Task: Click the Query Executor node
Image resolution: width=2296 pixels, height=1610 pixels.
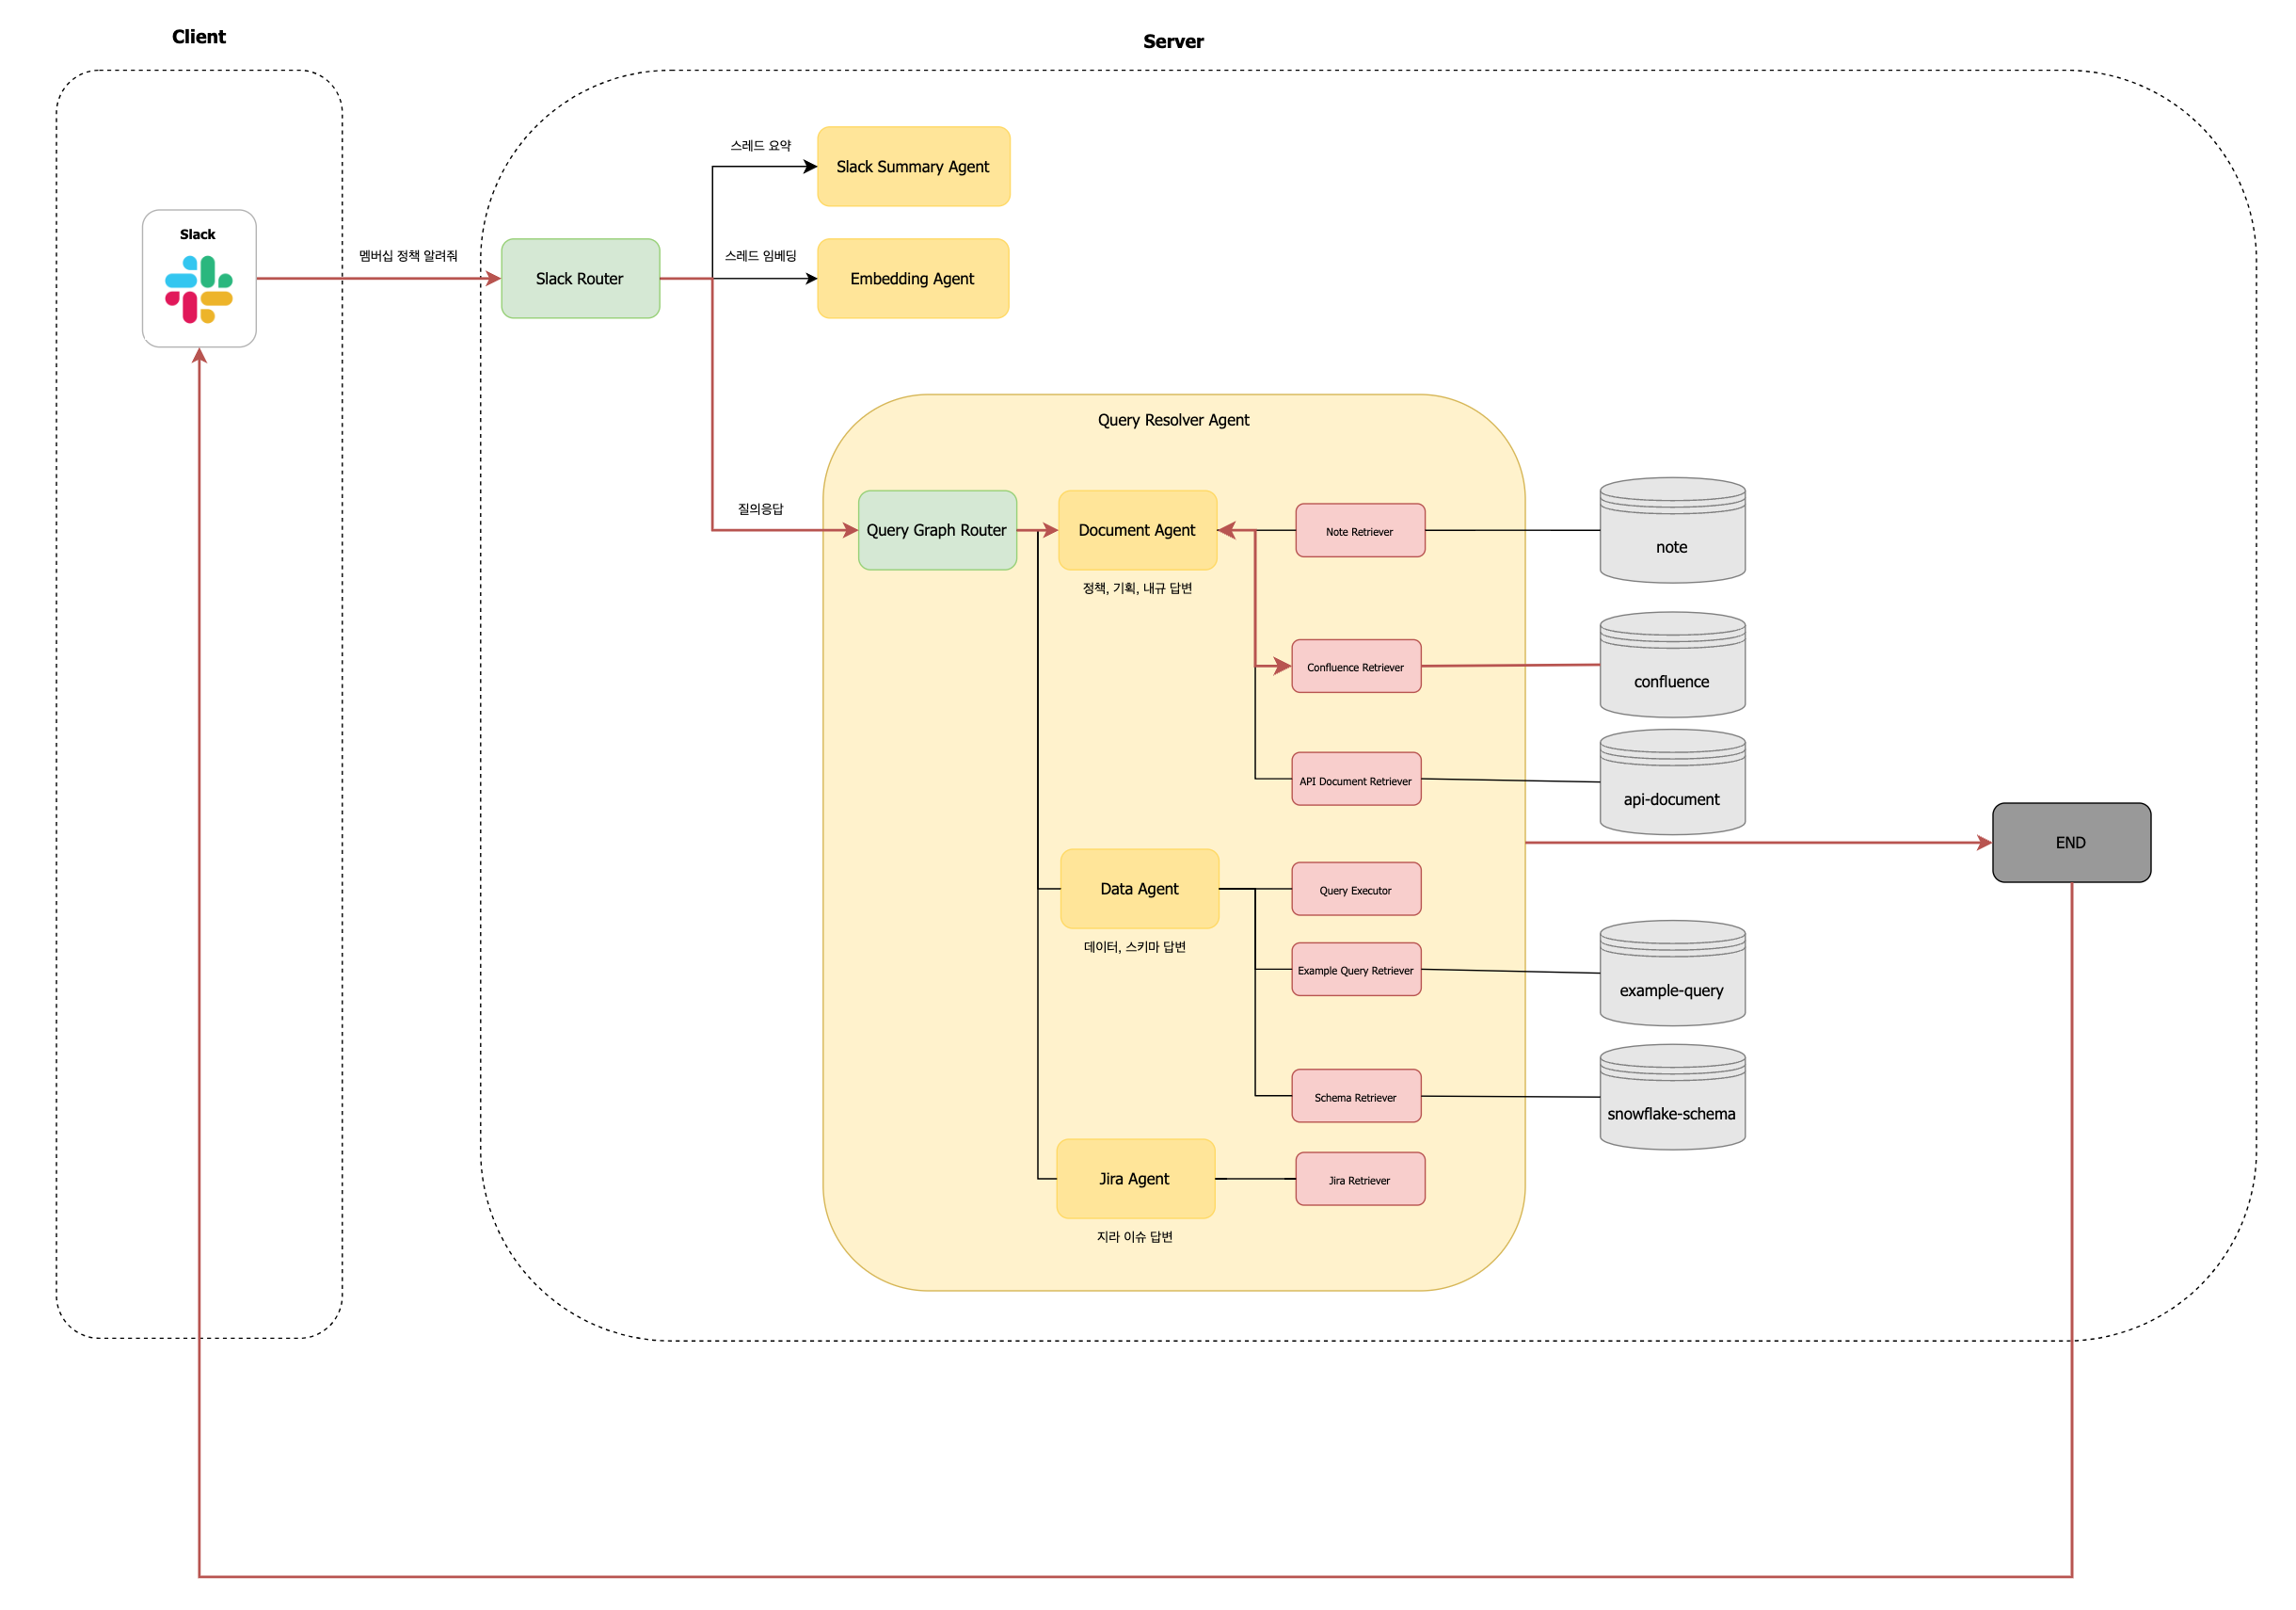Action: coord(1356,888)
